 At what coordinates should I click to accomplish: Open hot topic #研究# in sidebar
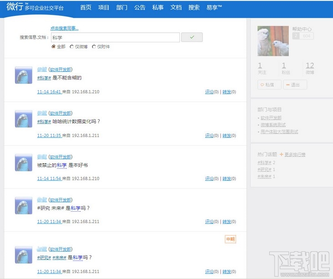tap(264, 169)
